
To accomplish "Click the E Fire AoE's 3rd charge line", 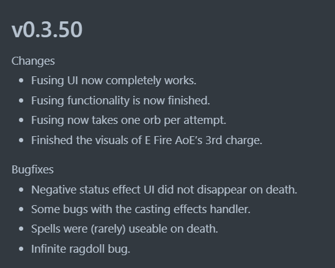I will point(147,140).
